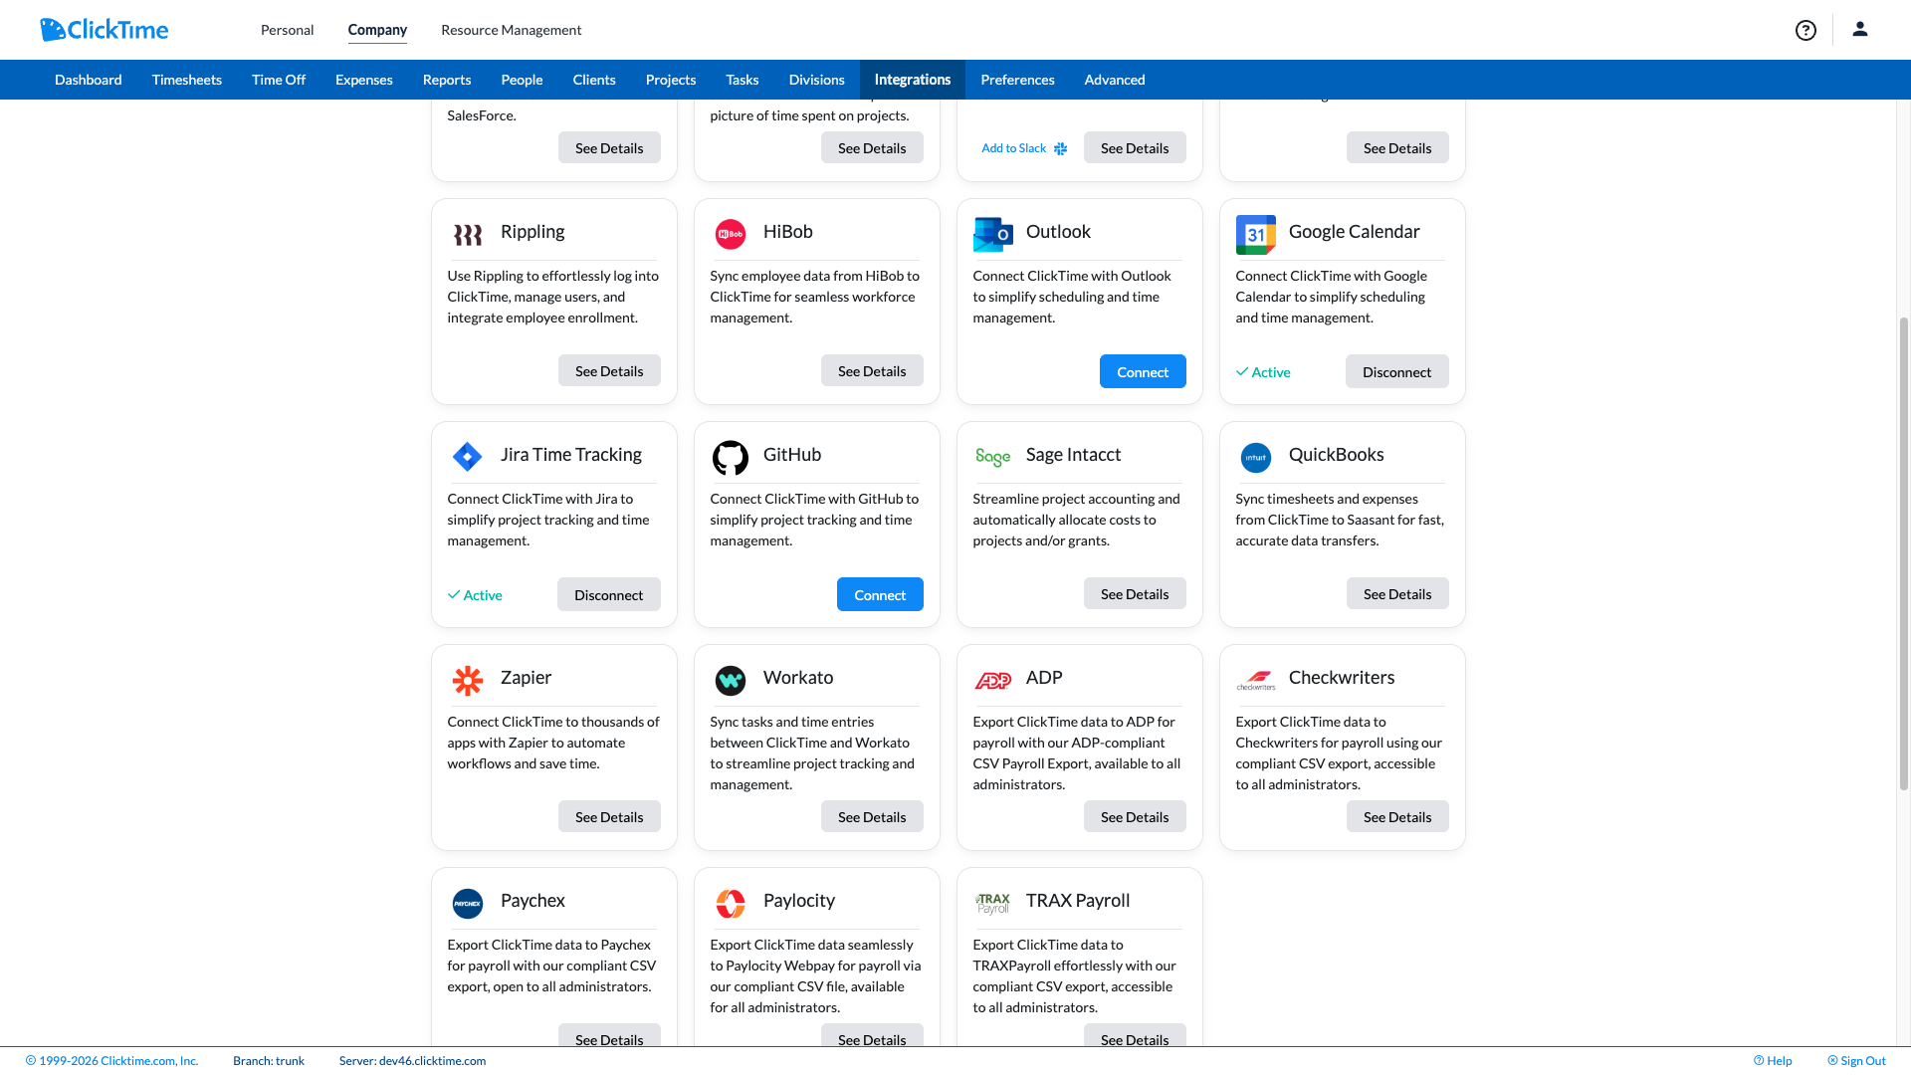See Details for Rippling
This screenshot has height=1075, width=1911.
tap(609, 370)
